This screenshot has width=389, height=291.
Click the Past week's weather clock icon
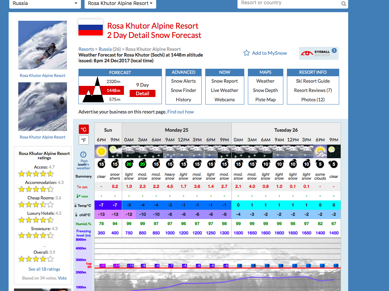tap(83, 154)
